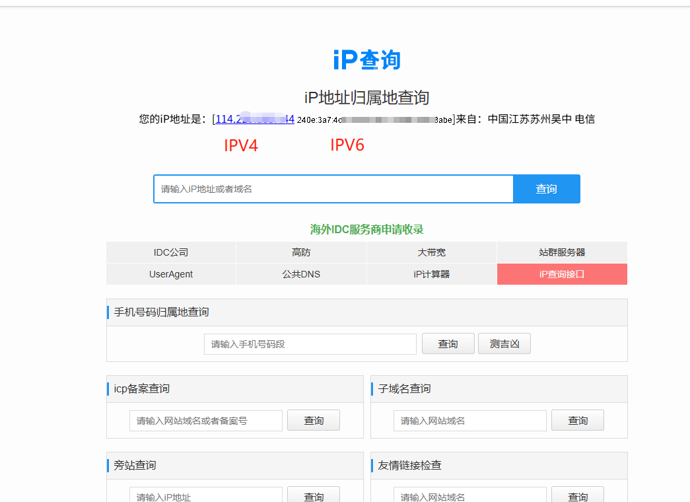Click the 测吉凶 button
Screen dimensions: 690x502
pos(504,343)
